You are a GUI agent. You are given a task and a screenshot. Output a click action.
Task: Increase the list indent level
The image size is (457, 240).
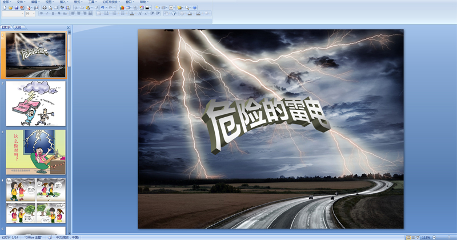(158, 13)
